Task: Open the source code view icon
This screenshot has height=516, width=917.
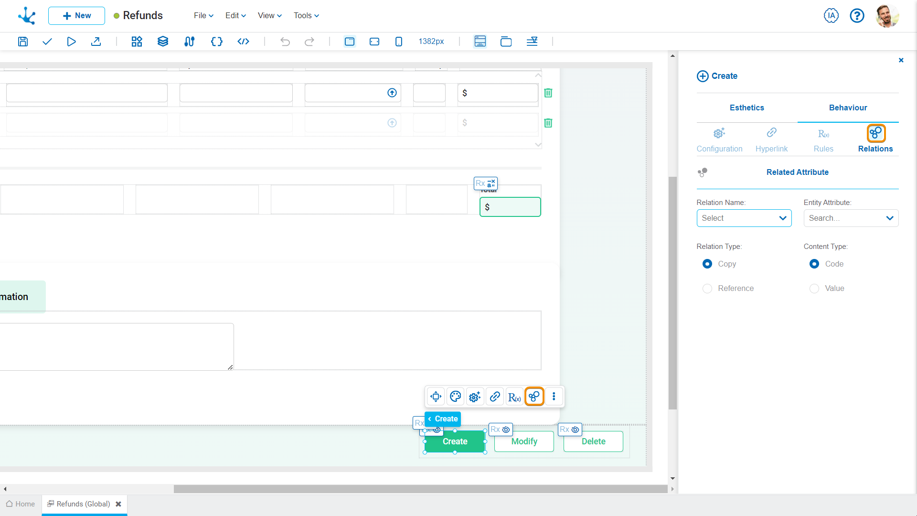Action: point(243,42)
